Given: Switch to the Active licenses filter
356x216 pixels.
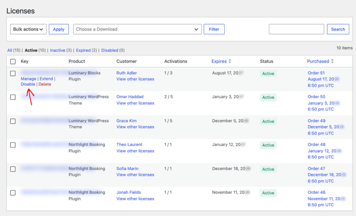Looking at the screenshot, I should [31, 50].
